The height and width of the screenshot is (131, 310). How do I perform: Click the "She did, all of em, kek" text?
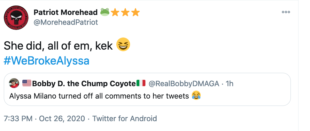[x=58, y=46]
